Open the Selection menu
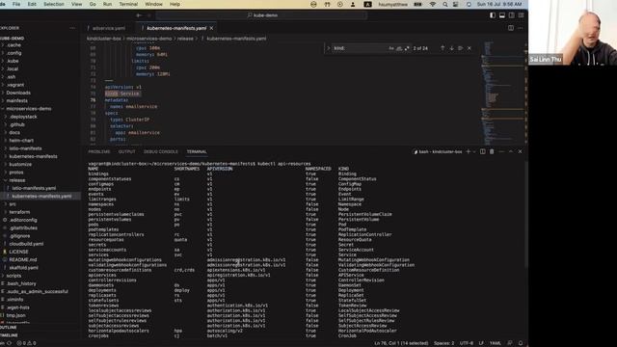The width and height of the screenshot is (617, 347). [54, 4]
